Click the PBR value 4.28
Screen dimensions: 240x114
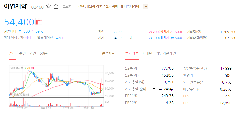[170, 103]
